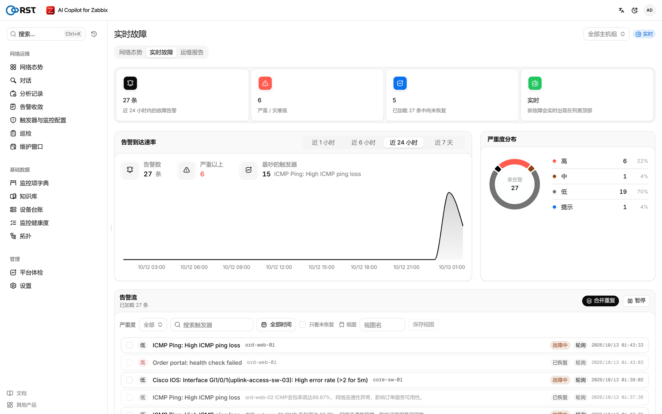
Task: Open the 全部时间 time range picker
Action: point(276,325)
